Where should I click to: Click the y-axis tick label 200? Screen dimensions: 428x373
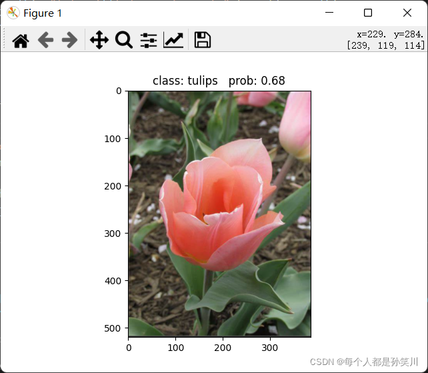(x=113, y=186)
